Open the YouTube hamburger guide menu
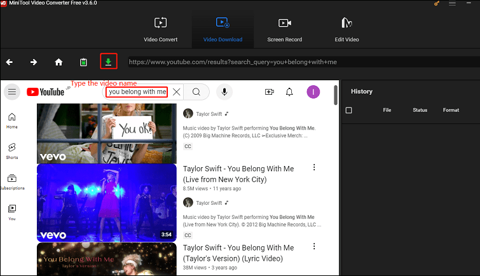480x276 pixels. point(12,92)
